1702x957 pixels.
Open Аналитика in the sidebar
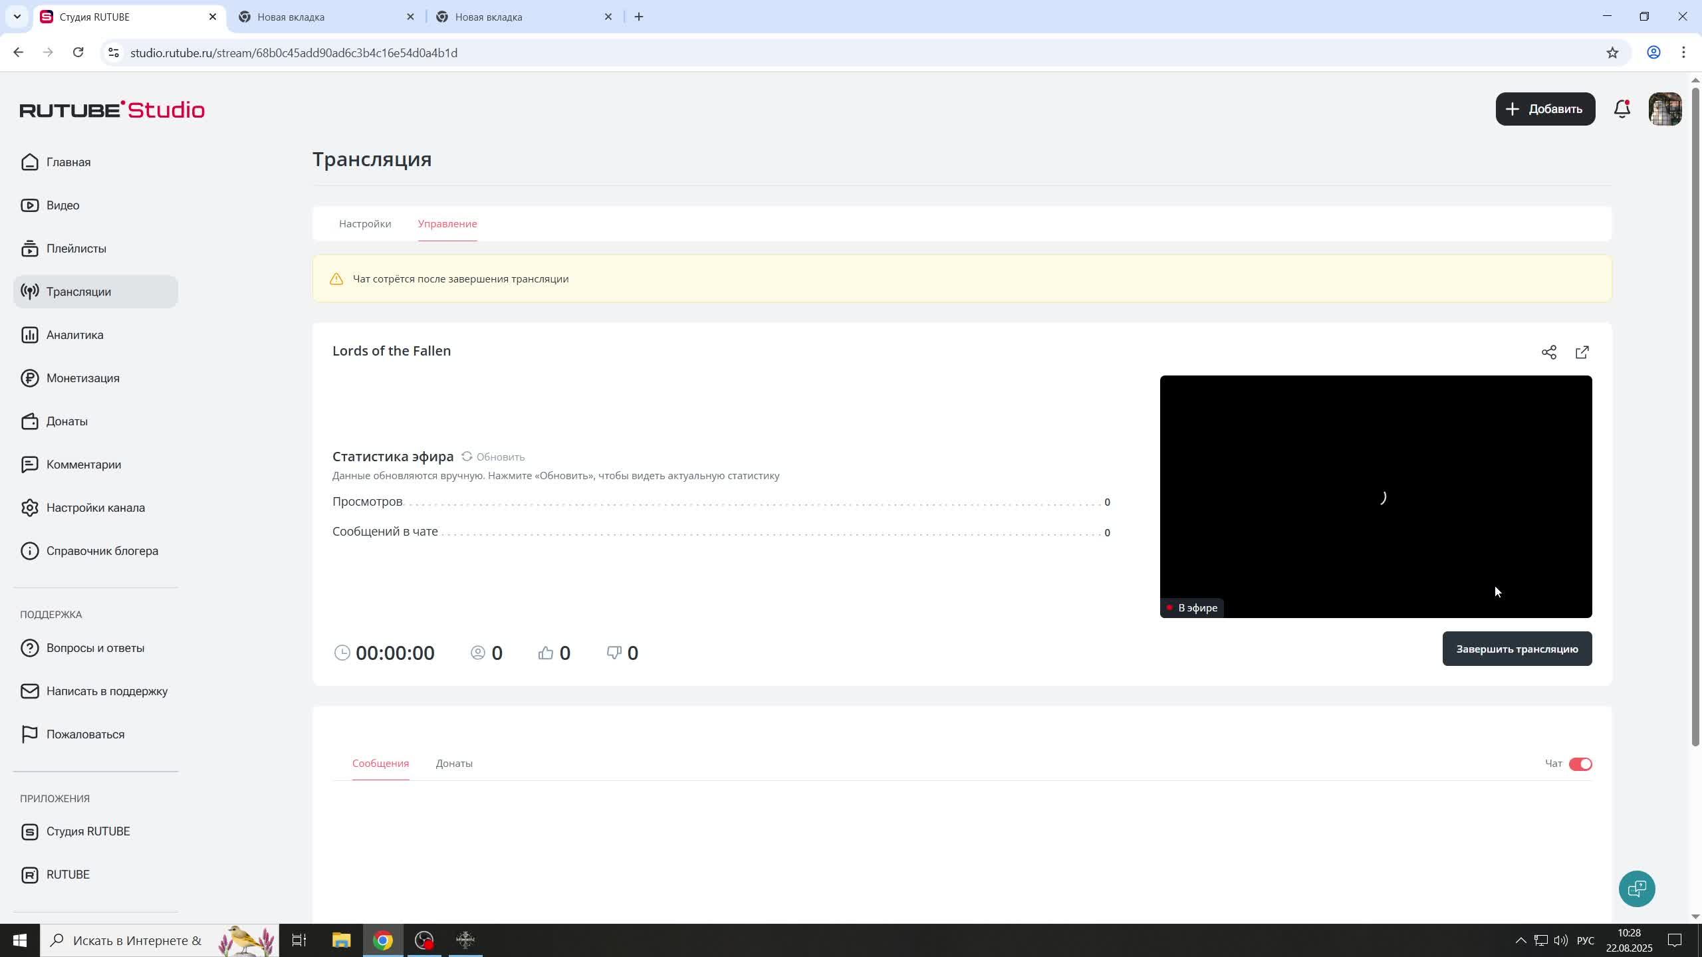(x=74, y=335)
